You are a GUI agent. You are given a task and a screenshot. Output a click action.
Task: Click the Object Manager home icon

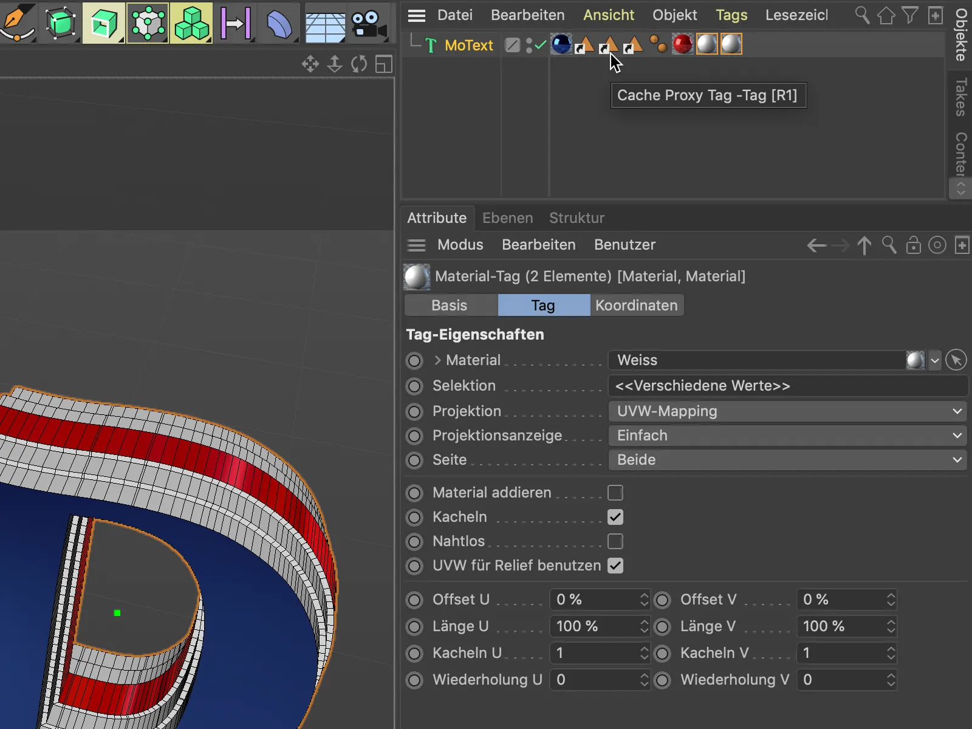[886, 15]
